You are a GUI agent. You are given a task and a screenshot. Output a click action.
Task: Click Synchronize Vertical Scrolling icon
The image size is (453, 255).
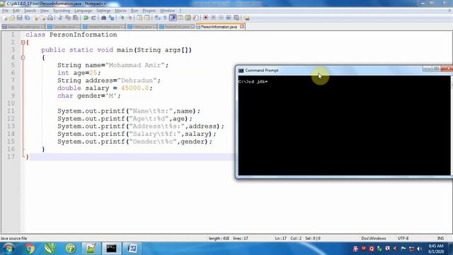[x=139, y=18]
